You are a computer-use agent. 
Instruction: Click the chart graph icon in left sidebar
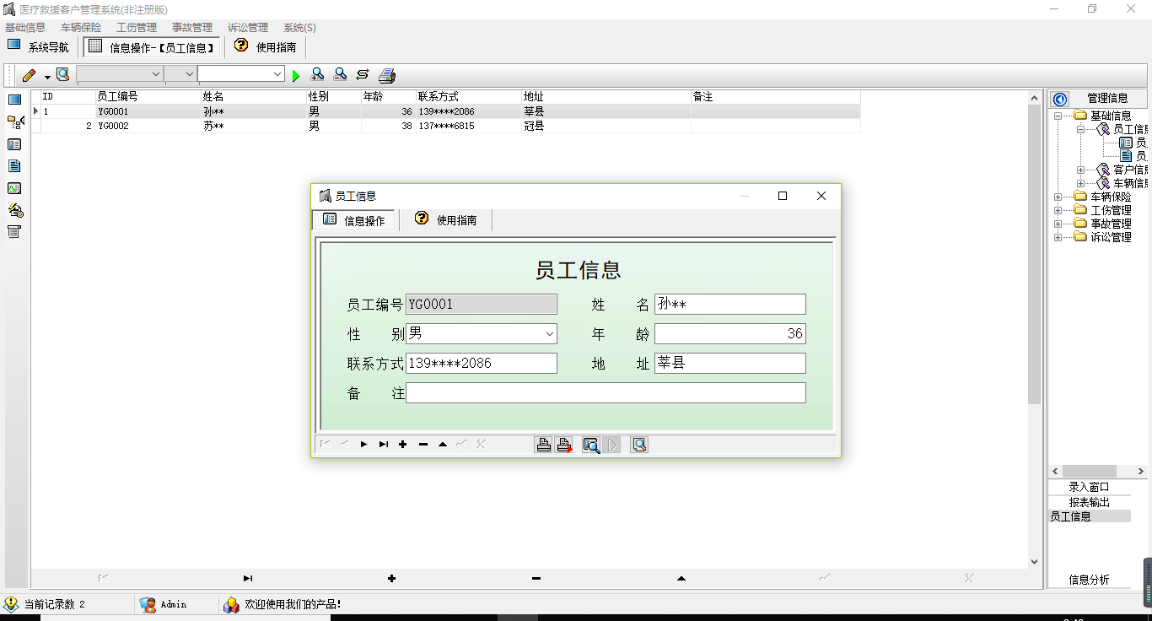[14, 188]
